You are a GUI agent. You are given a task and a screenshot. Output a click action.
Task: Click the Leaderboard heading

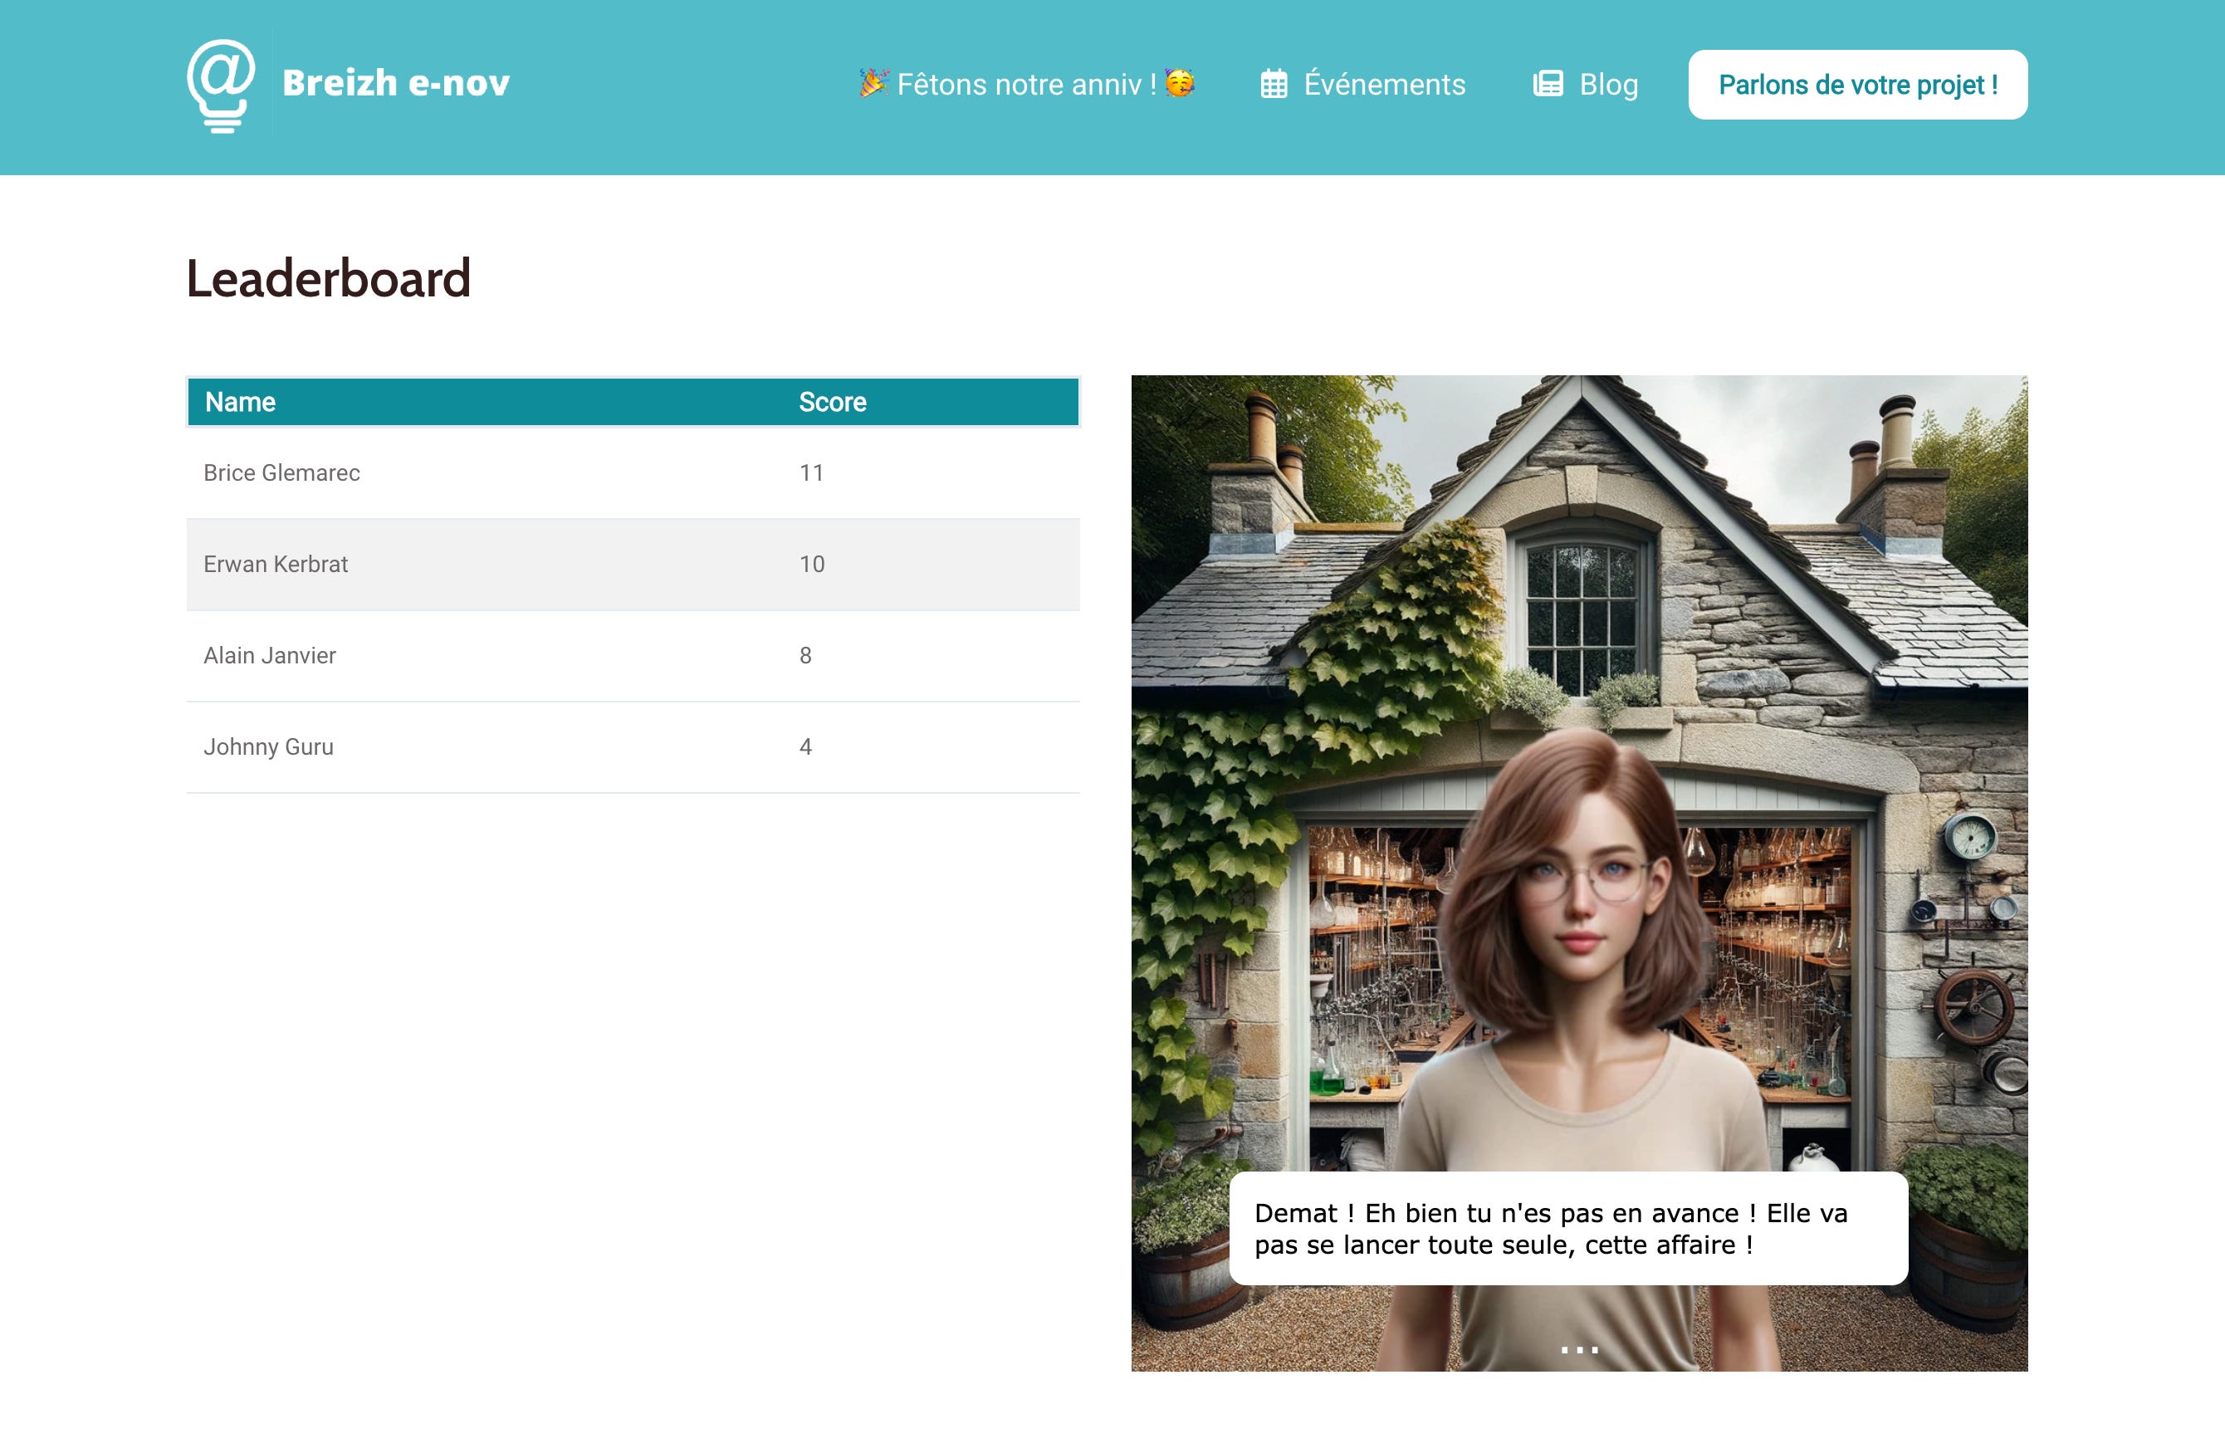pos(328,279)
